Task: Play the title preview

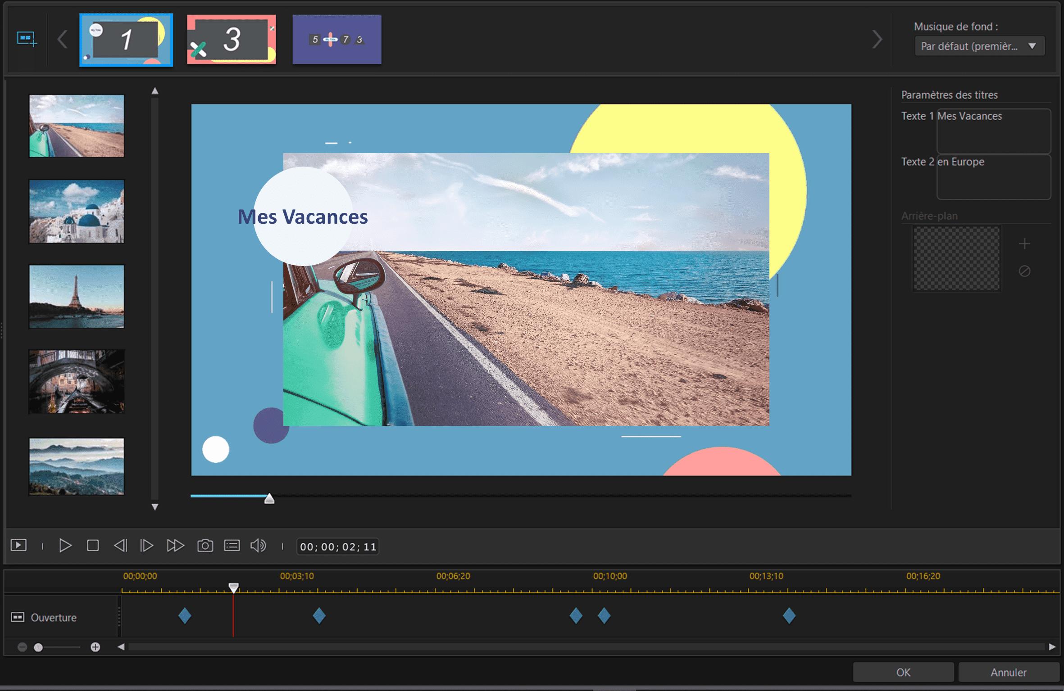Action: pyautogui.click(x=66, y=545)
